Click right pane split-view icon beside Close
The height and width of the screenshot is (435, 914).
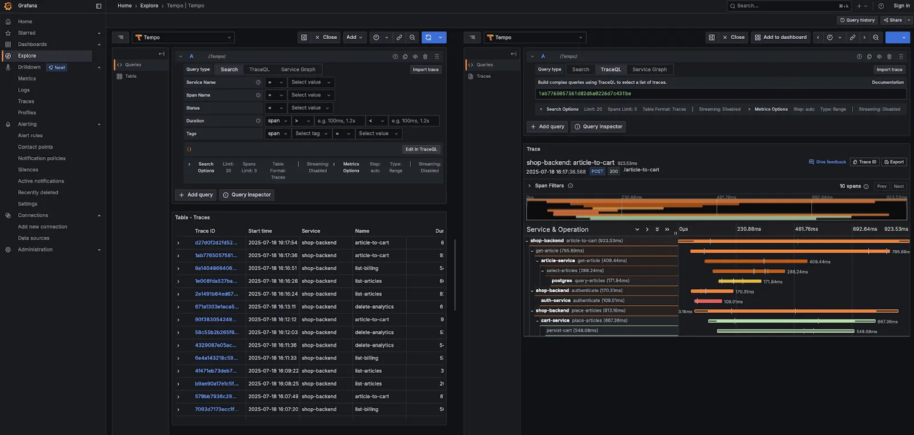point(712,38)
